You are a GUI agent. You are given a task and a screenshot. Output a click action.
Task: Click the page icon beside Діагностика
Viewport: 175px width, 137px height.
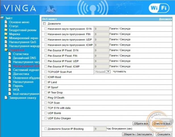pyautogui.click(x=10, y=74)
